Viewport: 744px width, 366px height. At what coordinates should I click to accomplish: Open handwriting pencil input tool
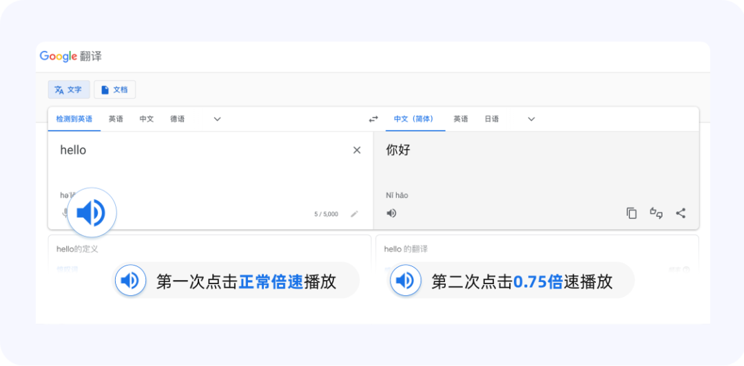tap(354, 214)
